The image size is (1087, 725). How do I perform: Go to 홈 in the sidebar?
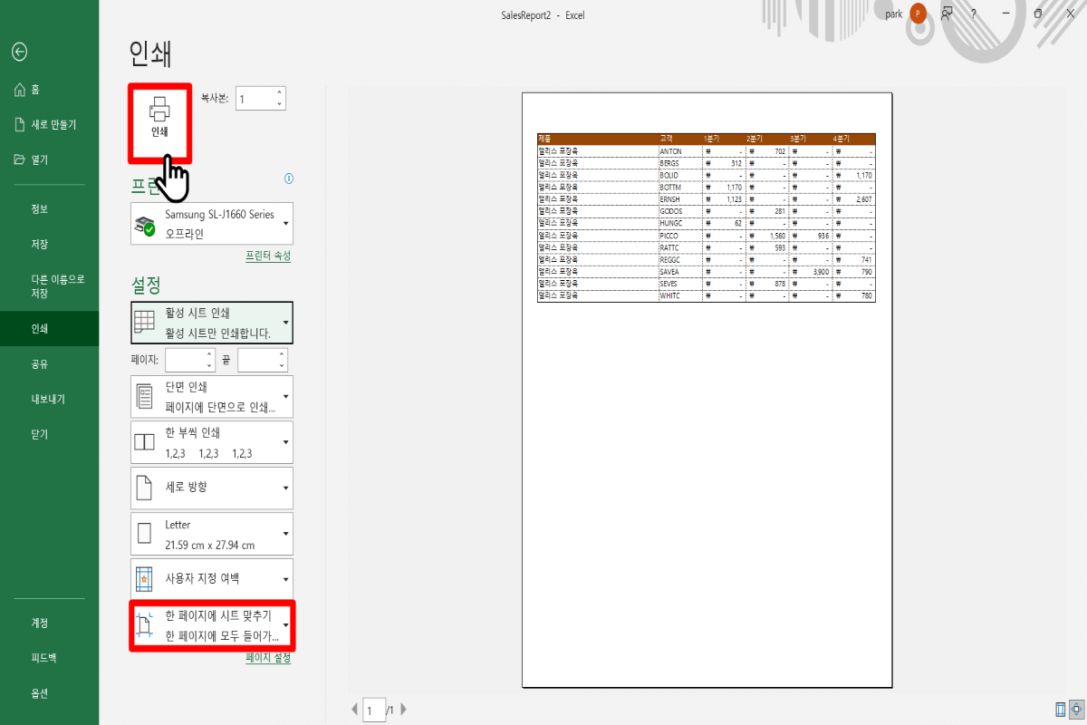coord(50,90)
